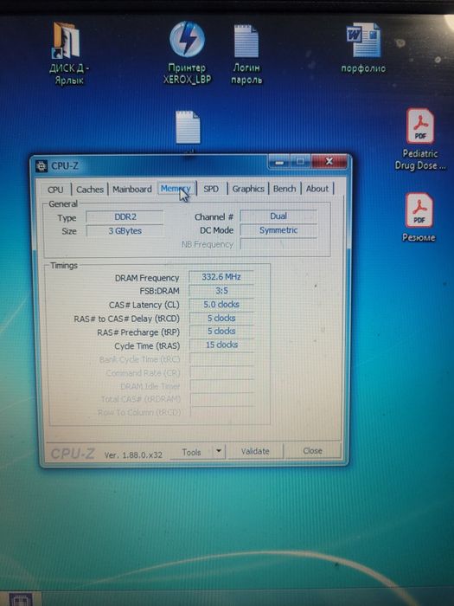
Task: Select the Memory tab
Action: pyautogui.click(x=176, y=189)
